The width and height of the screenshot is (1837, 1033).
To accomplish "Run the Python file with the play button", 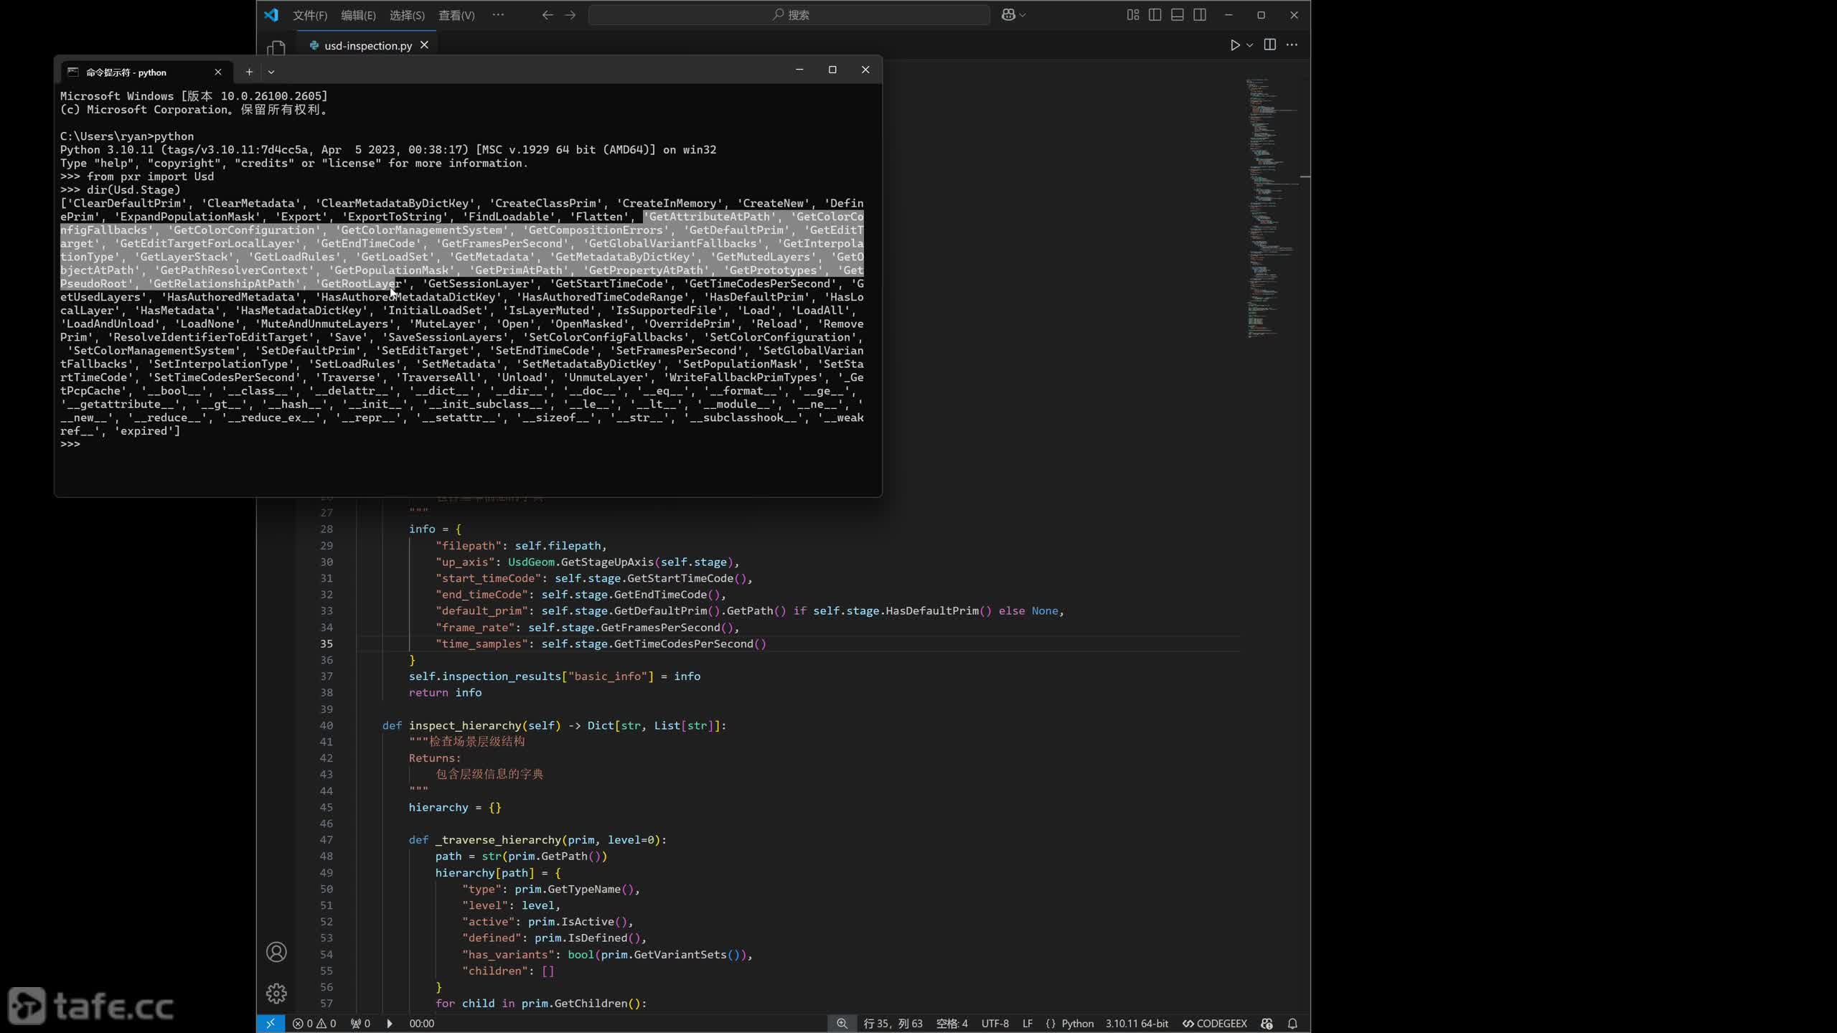I will click(1235, 44).
